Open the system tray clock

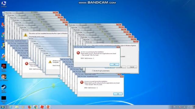pos(190,107)
